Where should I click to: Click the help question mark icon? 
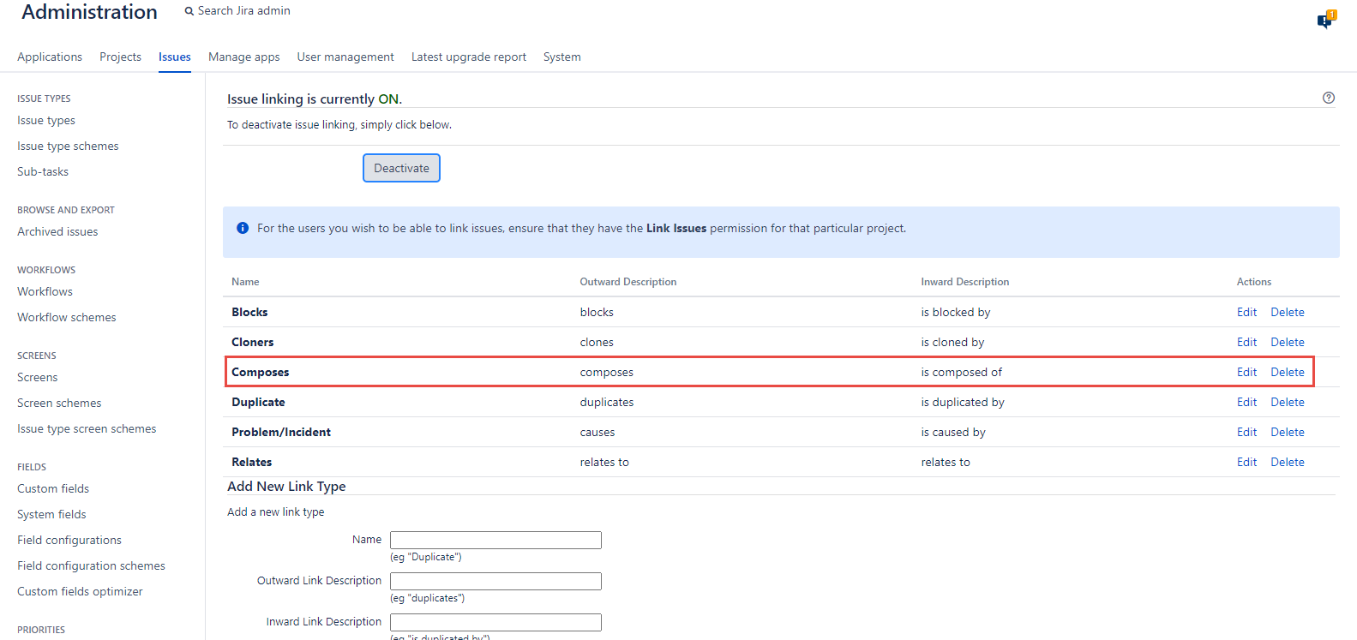tap(1328, 98)
